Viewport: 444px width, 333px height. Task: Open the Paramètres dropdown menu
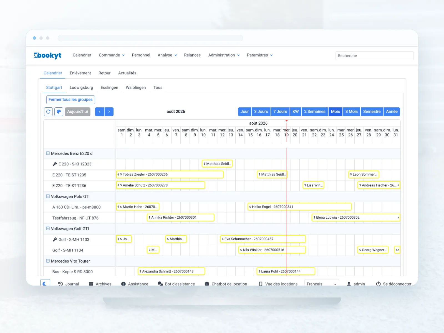[x=260, y=55]
